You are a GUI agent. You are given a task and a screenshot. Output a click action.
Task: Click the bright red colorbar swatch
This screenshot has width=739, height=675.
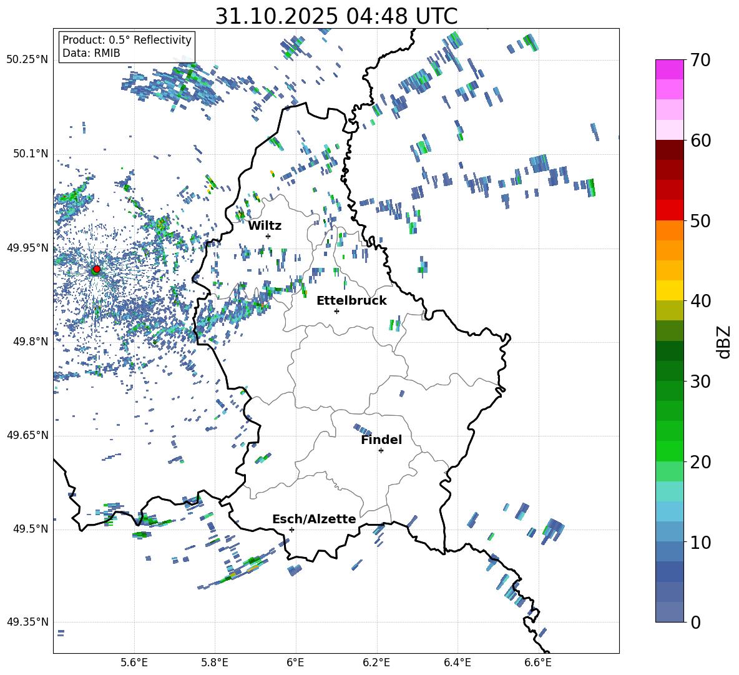(x=670, y=210)
